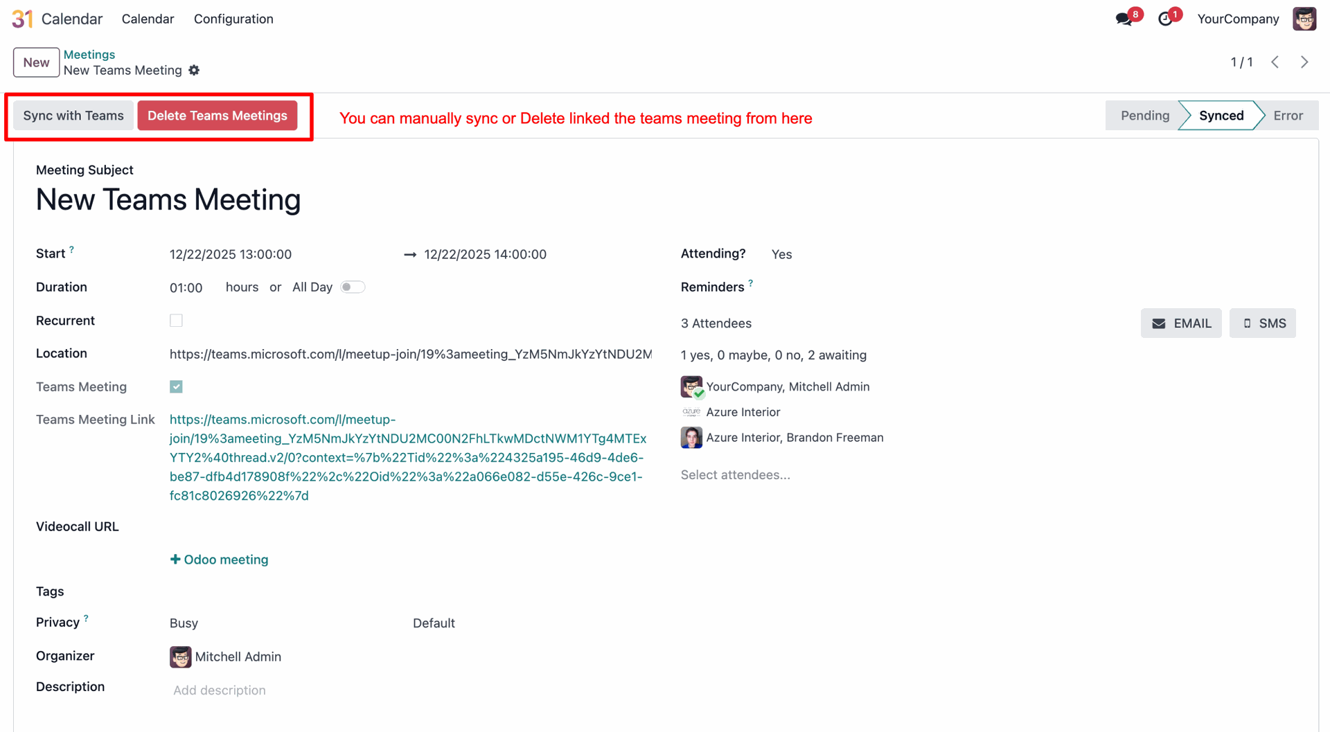Screen dimensions: 1330x732
Task: Click the Meeting Subject title field
Action: click(x=168, y=199)
